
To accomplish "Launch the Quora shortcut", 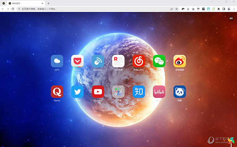I will click(x=57, y=92).
